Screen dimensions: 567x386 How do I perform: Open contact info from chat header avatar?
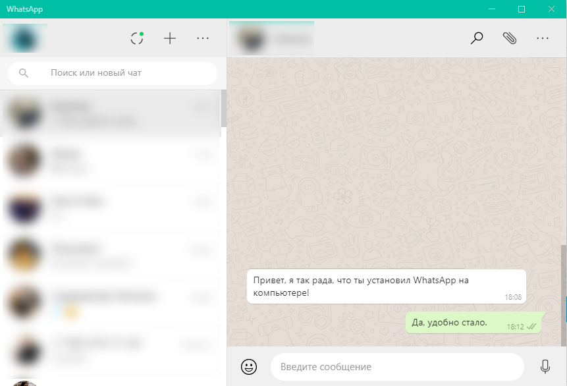click(x=252, y=38)
